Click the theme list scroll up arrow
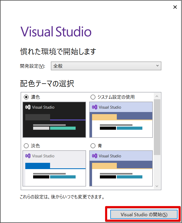Screen dimensions: 182x223 pyautogui.click(x=157, y=96)
